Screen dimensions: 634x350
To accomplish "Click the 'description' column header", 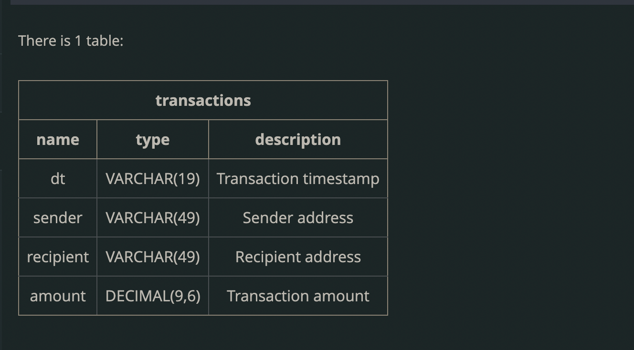I will coord(298,140).
